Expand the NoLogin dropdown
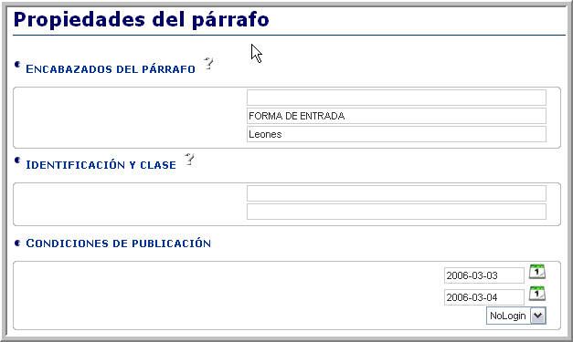Viewport: 573px width, 342px height. point(538,316)
